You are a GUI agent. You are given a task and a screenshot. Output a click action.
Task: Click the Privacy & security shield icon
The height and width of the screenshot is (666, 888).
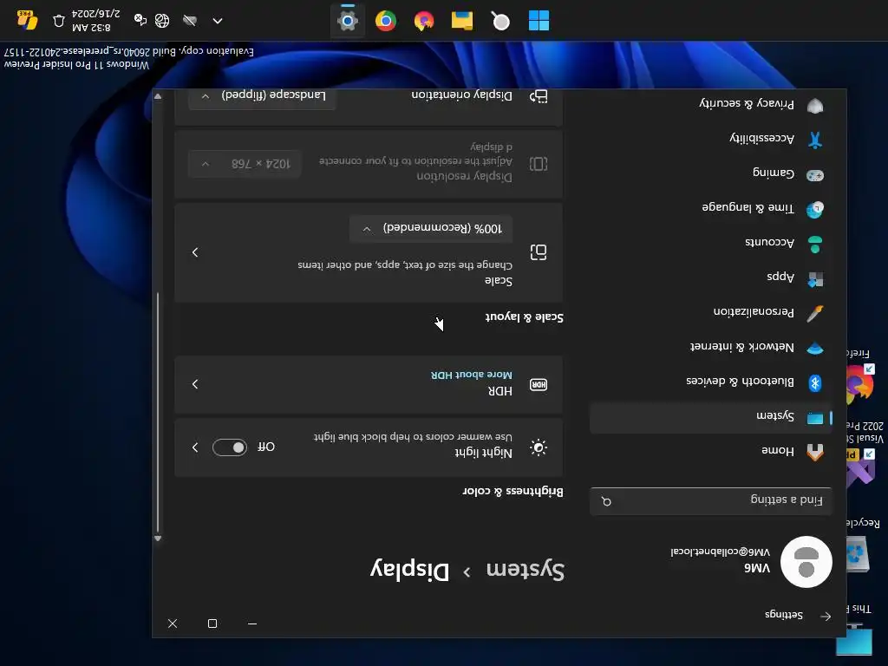pos(815,105)
